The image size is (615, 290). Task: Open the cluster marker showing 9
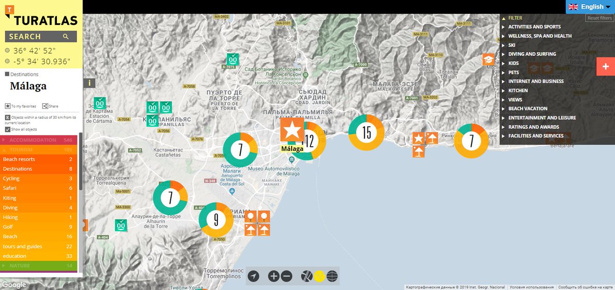click(216, 219)
